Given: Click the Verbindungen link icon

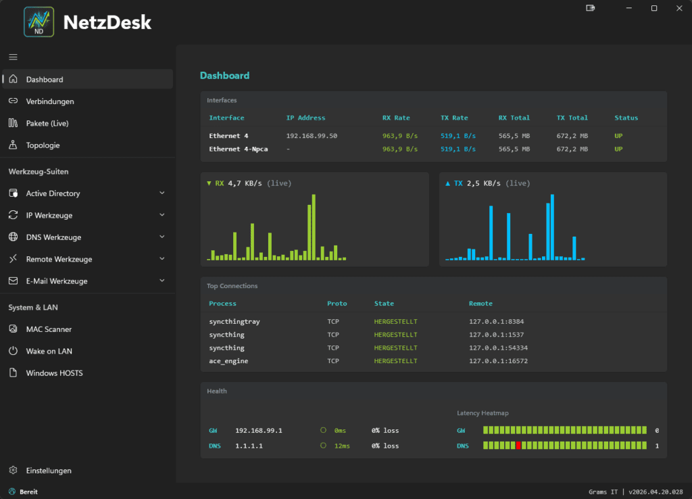Looking at the screenshot, I should (x=13, y=101).
